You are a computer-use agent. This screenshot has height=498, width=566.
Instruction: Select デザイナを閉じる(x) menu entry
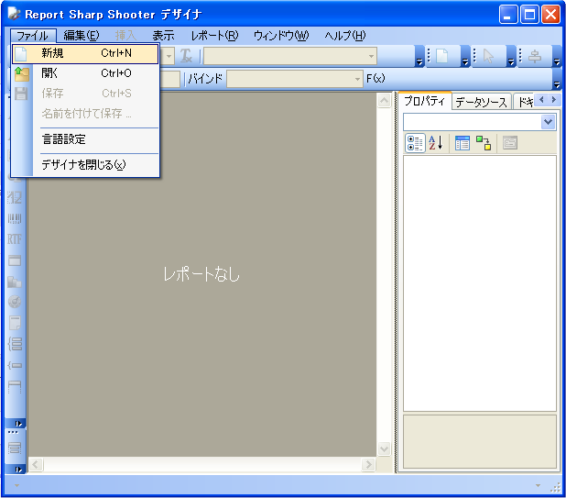coord(85,165)
